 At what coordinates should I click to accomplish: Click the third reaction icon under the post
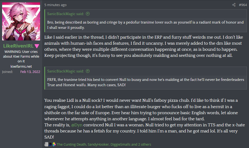coord(54,144)
